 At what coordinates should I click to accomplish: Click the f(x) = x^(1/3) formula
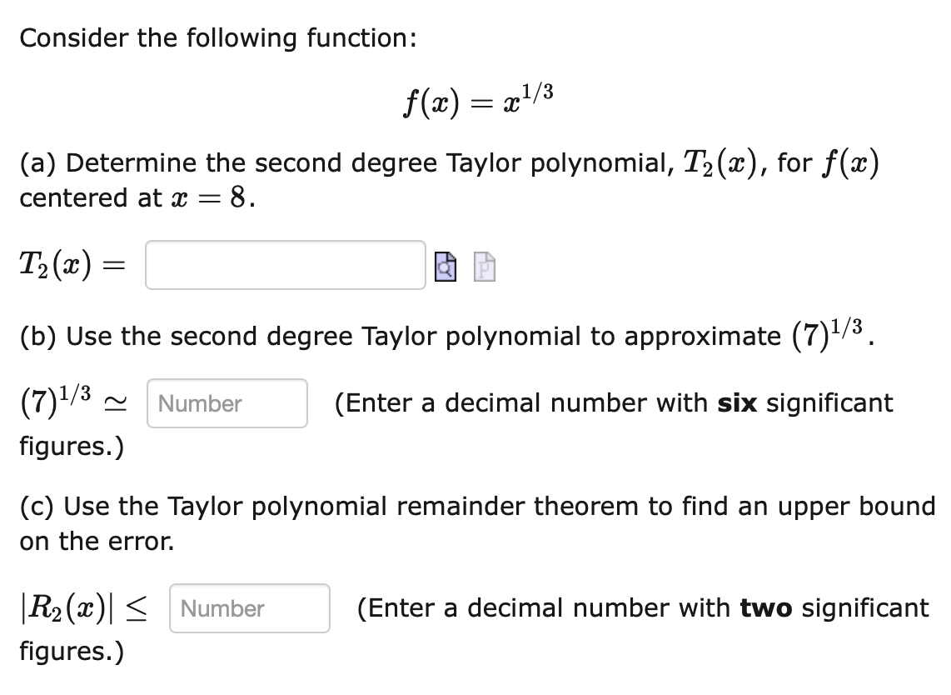coord(479,100)
